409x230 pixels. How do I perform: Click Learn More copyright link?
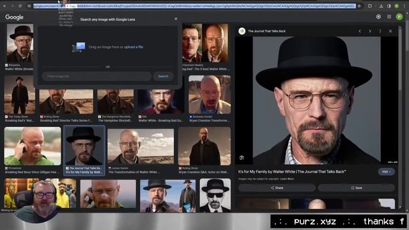click(x=287, y=179)
